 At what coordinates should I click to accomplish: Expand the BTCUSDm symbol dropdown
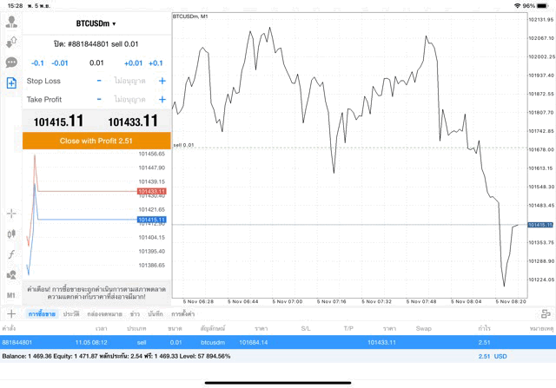coord(96,23)
